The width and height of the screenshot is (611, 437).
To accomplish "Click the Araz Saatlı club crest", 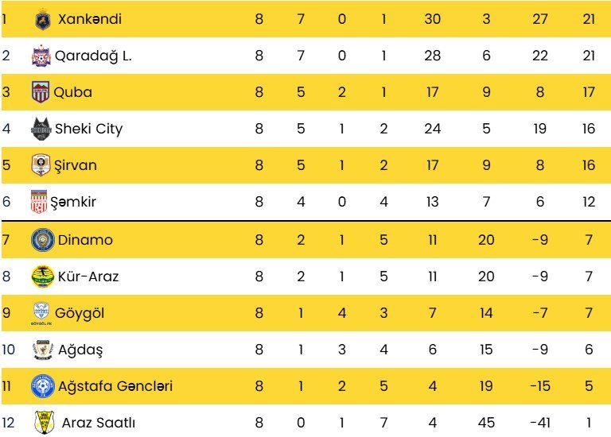I will pyautogui.click(x=43, y=423).
